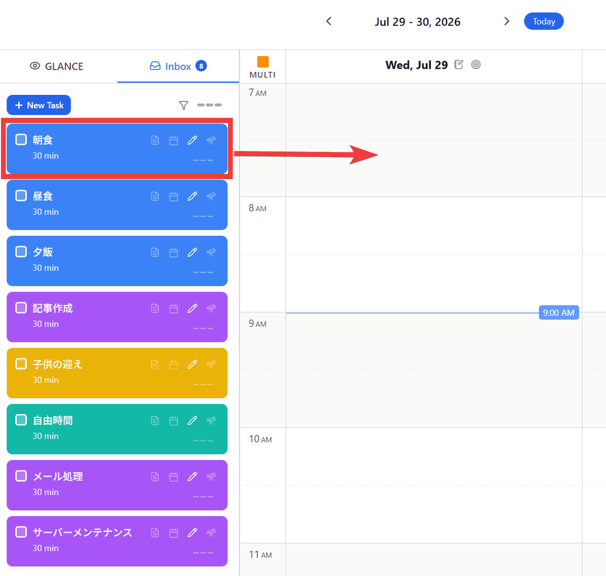Open three-dash menu on 昼食 card
606x576 pixels.
pos(203,216)
